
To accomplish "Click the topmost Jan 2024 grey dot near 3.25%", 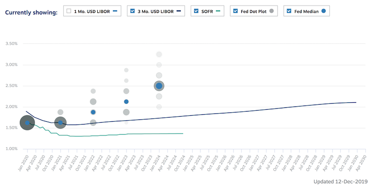I will click(159, 55).
